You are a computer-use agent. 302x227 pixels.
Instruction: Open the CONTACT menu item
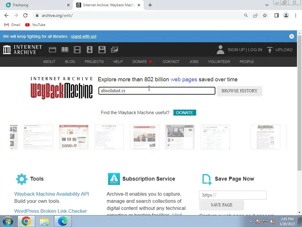pyautogui.click(x=171, y=61)
